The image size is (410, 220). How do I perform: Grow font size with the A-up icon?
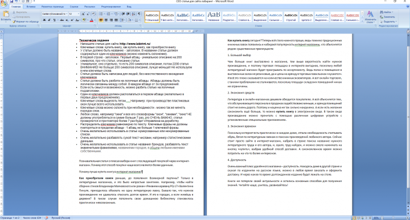point(83,14)
